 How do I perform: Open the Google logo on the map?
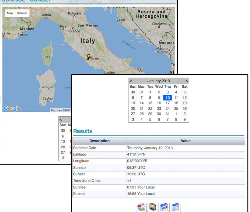[x=12, y=108]
